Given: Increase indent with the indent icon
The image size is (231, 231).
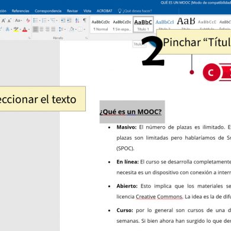Looking at the screenshot, I should [69, 20].
